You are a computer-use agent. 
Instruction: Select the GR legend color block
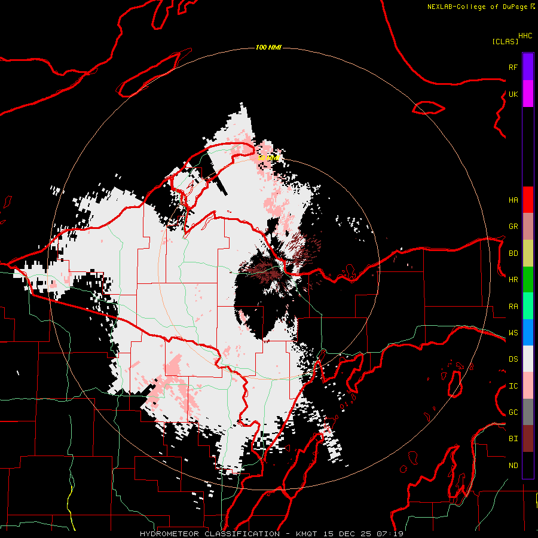tap(528, 227)
